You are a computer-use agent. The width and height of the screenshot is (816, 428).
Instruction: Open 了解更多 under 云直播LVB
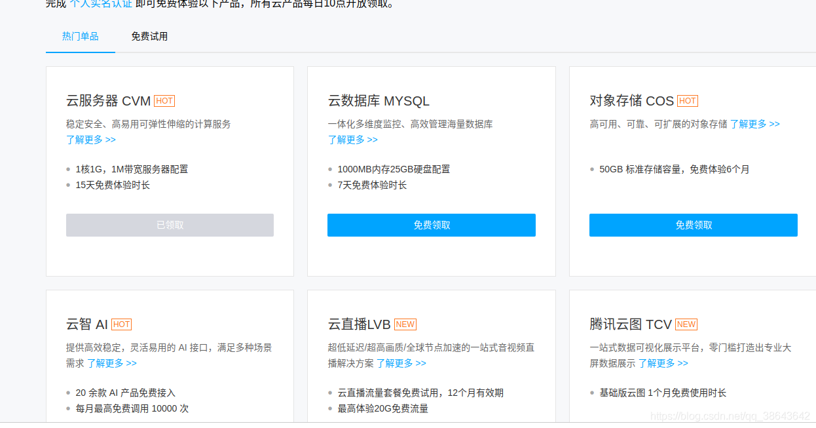[x=401, y=363]
